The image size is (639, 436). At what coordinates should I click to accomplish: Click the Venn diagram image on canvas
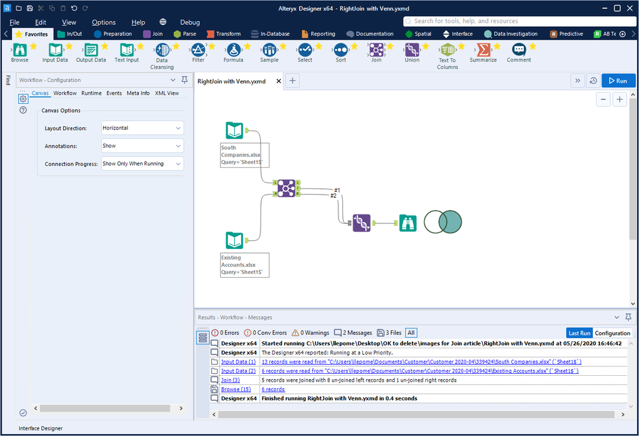tap(443, 222)
